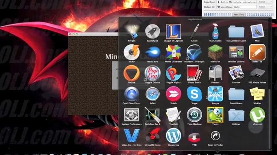Image resolution: width=277 pixels, height=155 pixels.
Task: Launch the Preview app
Action: tap(236, 73)
